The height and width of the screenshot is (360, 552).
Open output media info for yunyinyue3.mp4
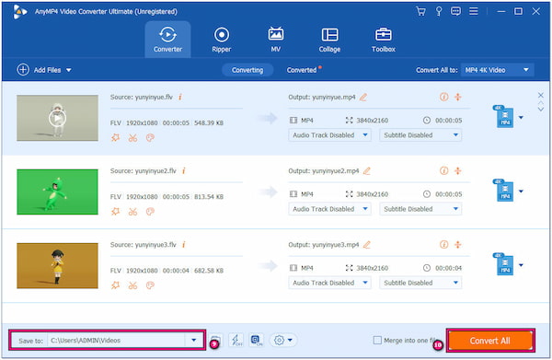coord(444,245)
